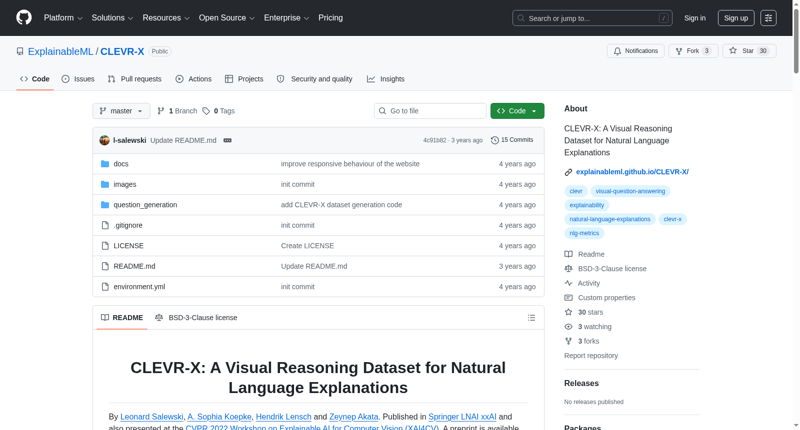The width and height of the screenshot is (800, 430).
Task: Expand the commit message ellipsis
Action: point(227,140)
